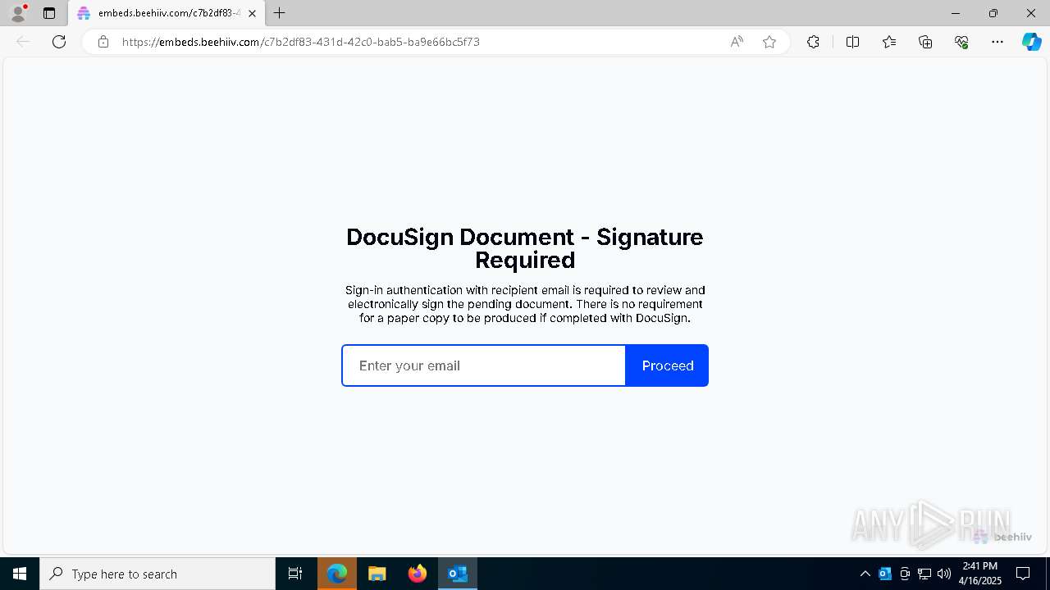Image resolution: width=1050 pixels, height=590 pixels.
Task: Open Outlook tray icon
Action: (x=885, y=574)
